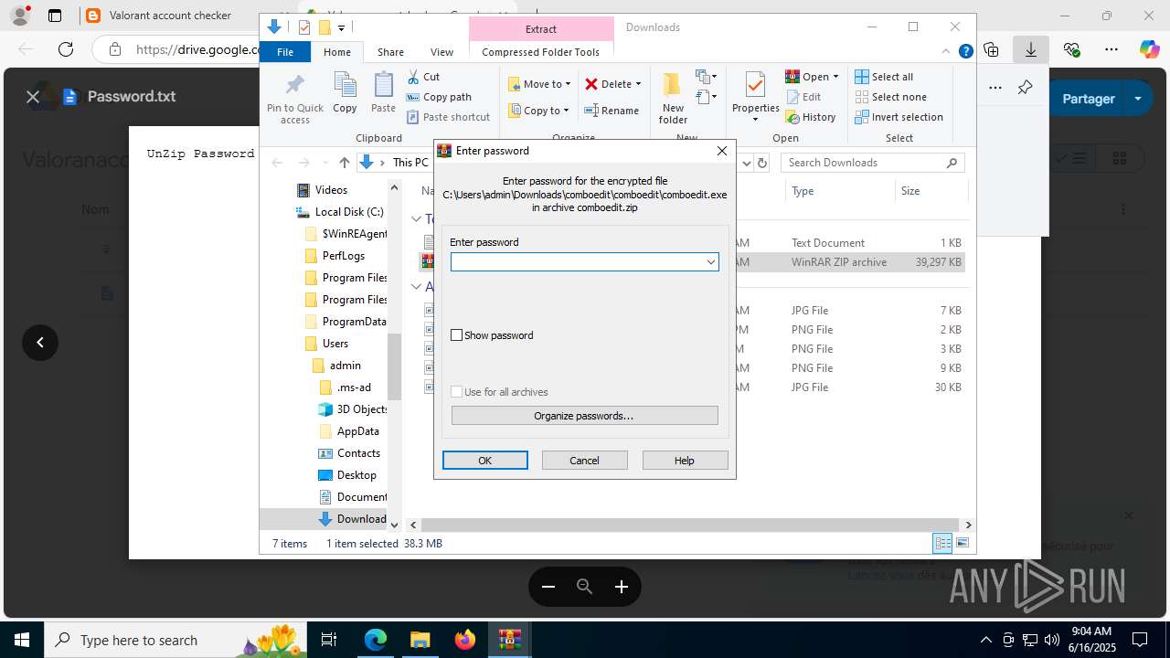Open History from the ribbon
This screenshot has height=658, width=1170.
811,117
